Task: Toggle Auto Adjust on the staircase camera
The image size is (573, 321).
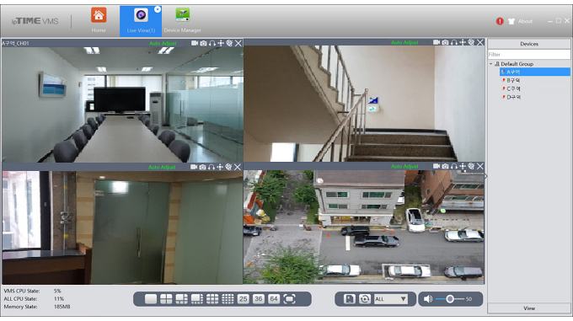Action: pyautogui.click(x=404, y=42)
